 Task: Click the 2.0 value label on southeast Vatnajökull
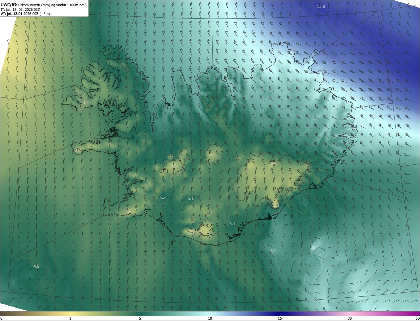point(276,205)
